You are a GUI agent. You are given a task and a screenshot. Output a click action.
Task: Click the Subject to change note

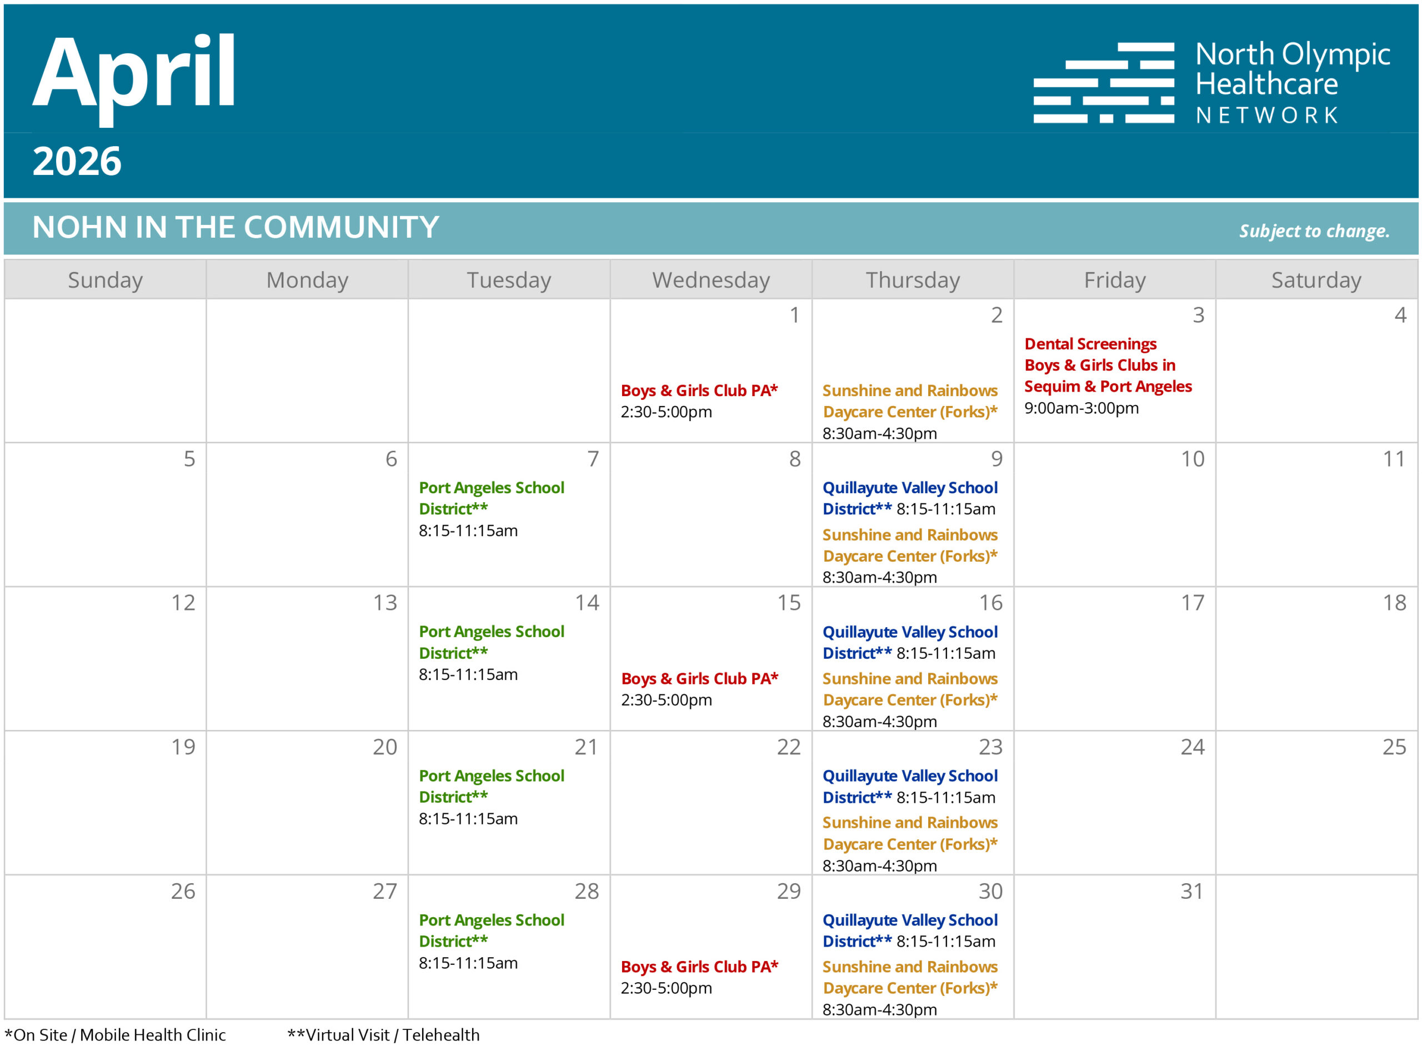[x=1314, y=231]
